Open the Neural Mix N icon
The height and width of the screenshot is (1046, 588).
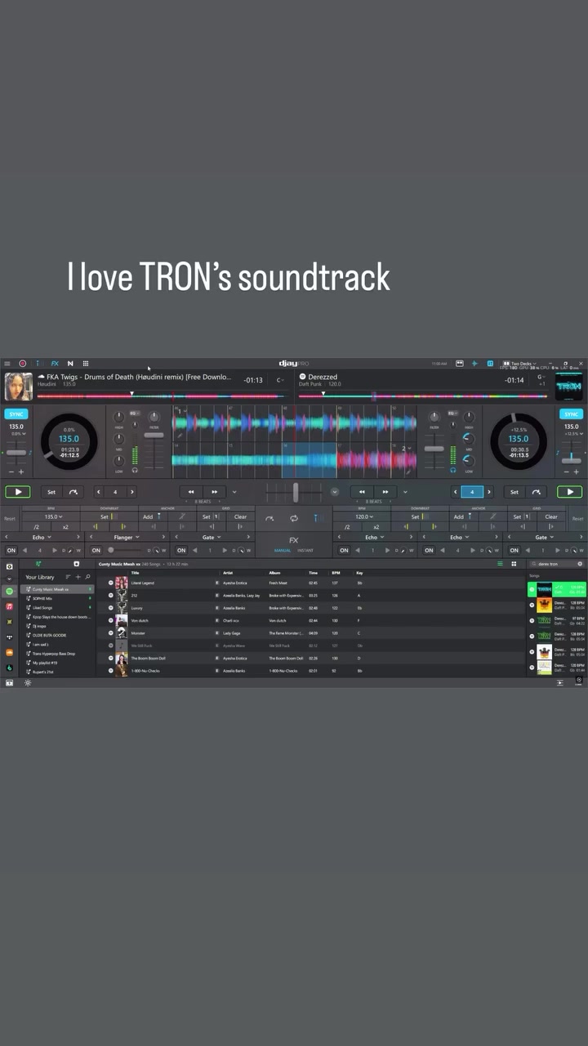(70, 364)
